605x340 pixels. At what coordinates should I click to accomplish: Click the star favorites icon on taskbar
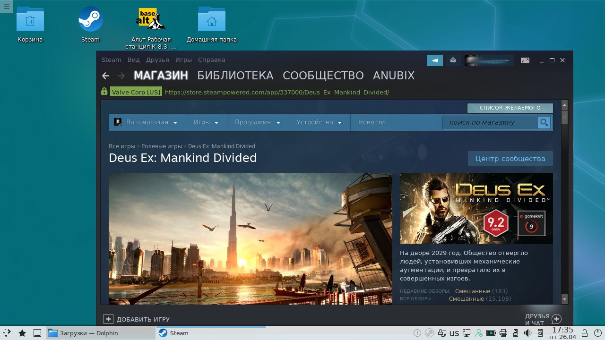click(22, 333)
